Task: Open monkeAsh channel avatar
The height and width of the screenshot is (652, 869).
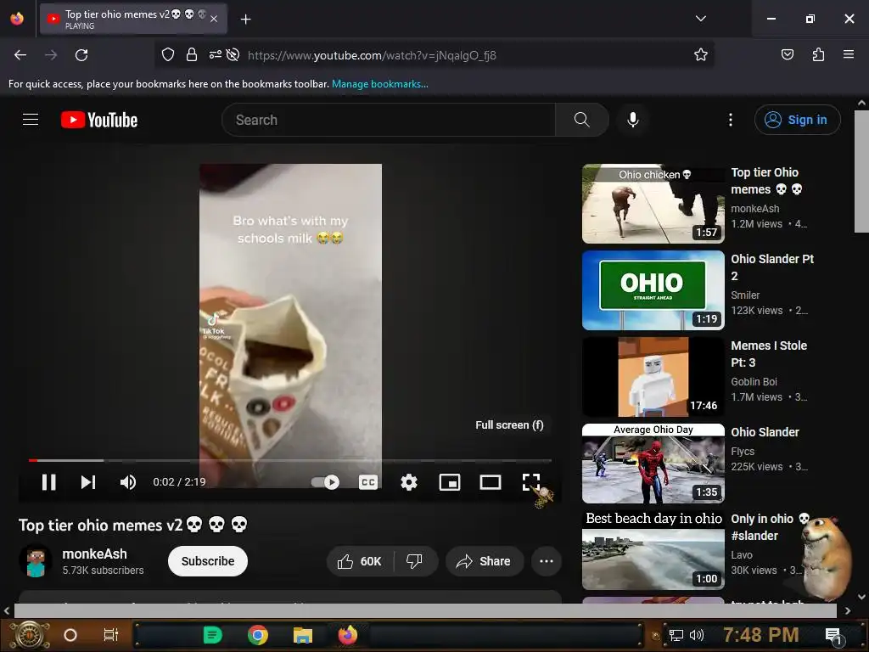Action: tap(36, 561)
